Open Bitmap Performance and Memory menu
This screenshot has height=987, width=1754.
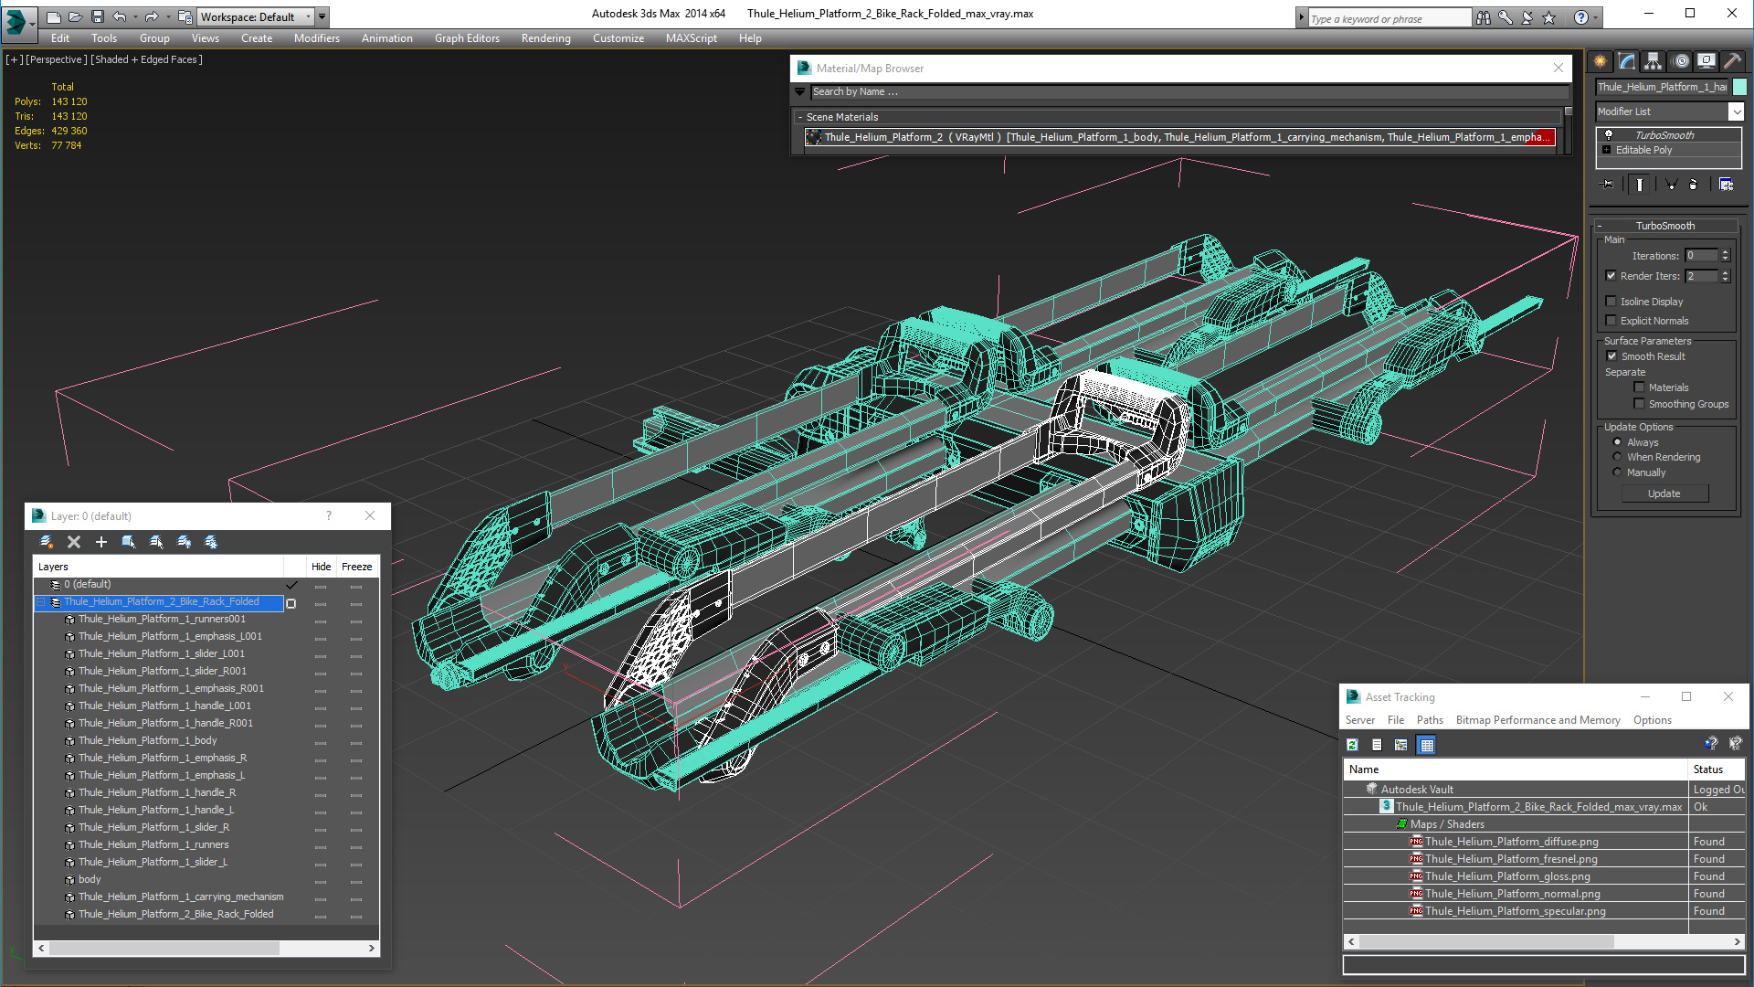(1537, 720)
